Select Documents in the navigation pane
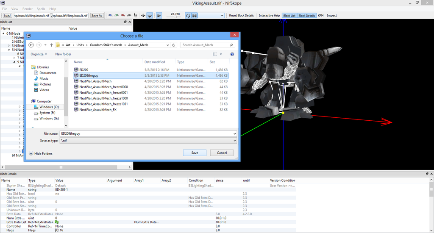 pyautogui.click(x=47, y=73)
